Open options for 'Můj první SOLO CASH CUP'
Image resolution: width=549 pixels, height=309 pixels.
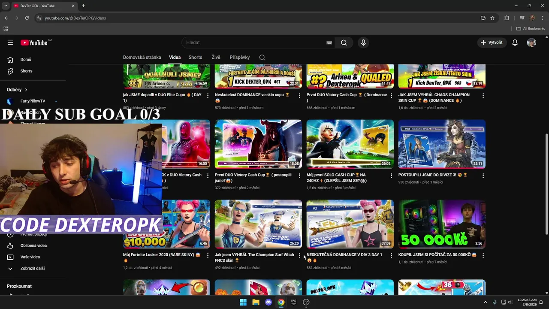click(x=391, y=176)
